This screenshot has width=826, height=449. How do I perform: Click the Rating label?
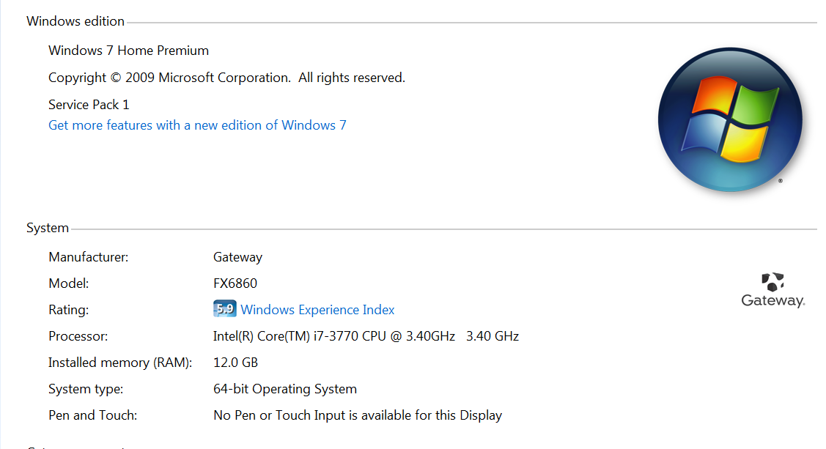(x=68, y=310)
